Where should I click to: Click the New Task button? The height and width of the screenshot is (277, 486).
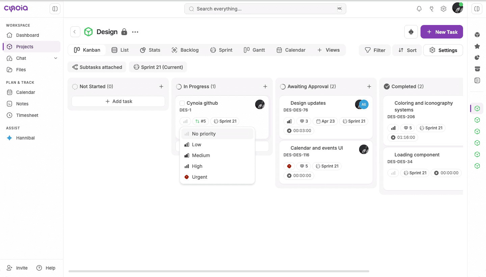click(x=442, y=32)
